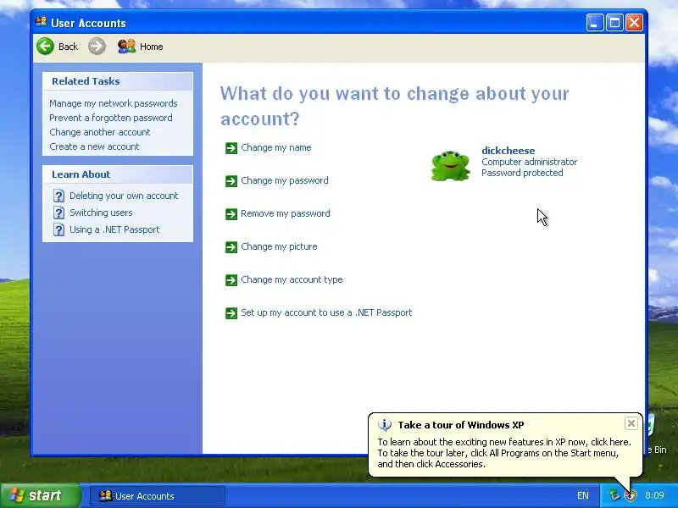Click the green Back arrow icon
678x508 pixels.
click(x=46, y=47)
